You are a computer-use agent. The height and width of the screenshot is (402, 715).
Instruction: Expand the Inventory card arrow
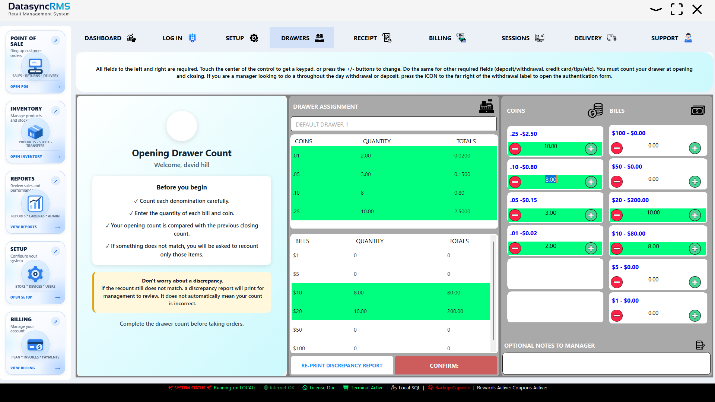(x=55, y=111)
